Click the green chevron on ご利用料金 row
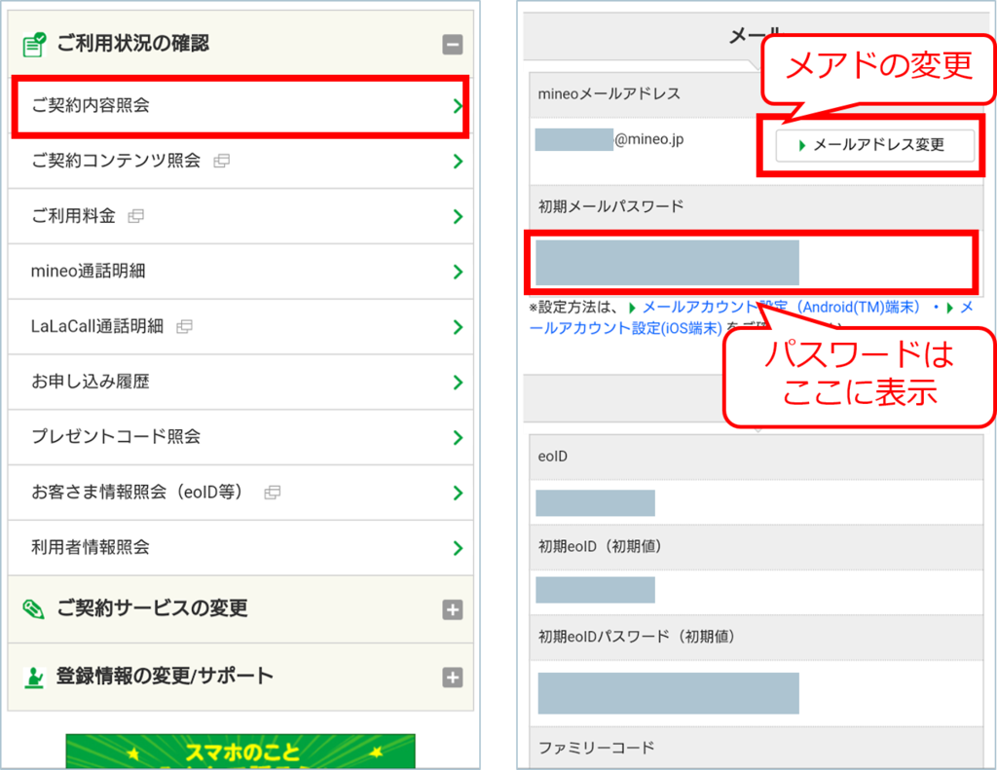 458,216
